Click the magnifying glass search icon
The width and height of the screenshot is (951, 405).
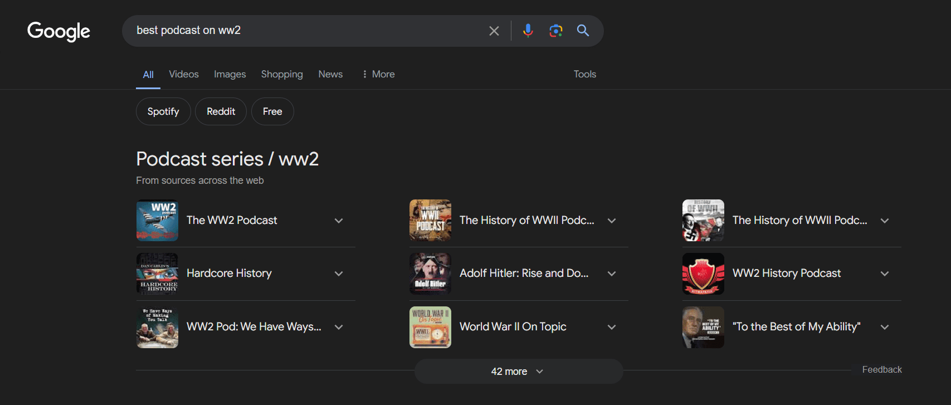coord(583,31)
